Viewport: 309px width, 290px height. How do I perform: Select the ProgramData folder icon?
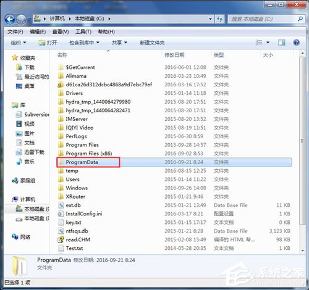[61, 162]
